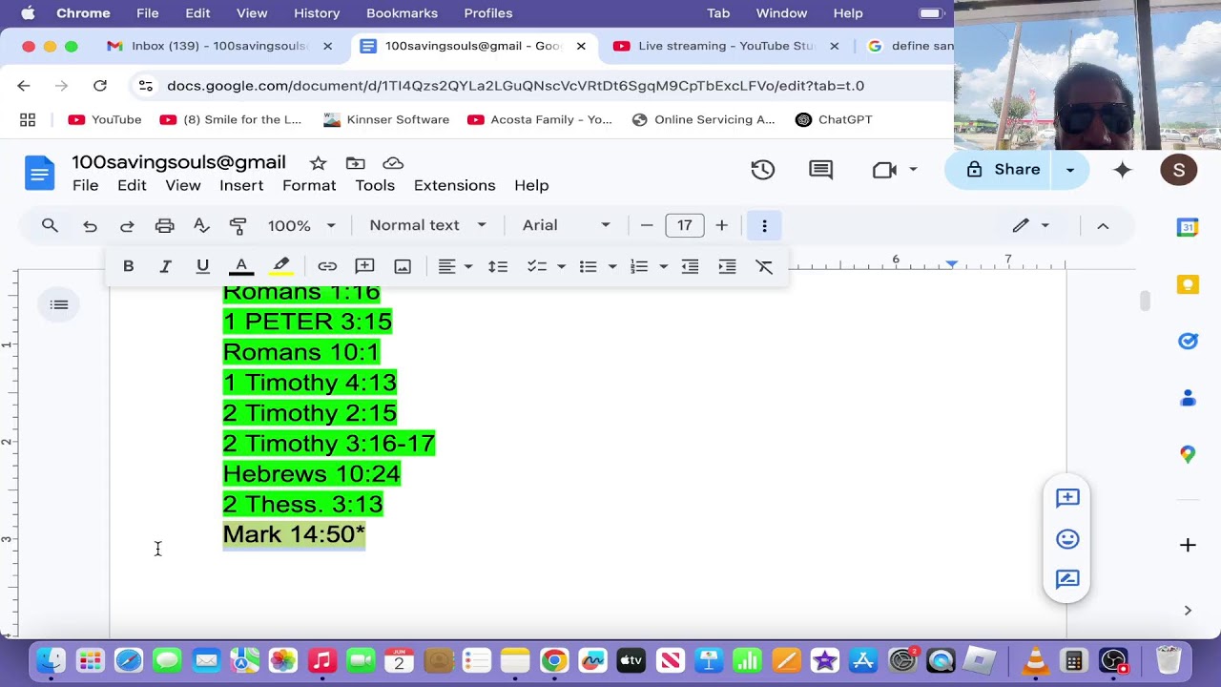The height and width of the screenshot is (687, 1221).
Task: Open Gemini sparkle assistant
Action: pyautogui.click(x=1123, y=170)
